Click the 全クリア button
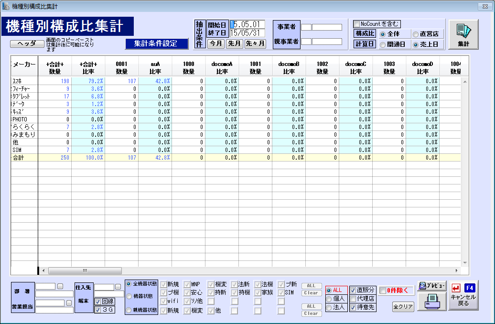This screenshot has height=324, width=495. click(x=403, y=307)
